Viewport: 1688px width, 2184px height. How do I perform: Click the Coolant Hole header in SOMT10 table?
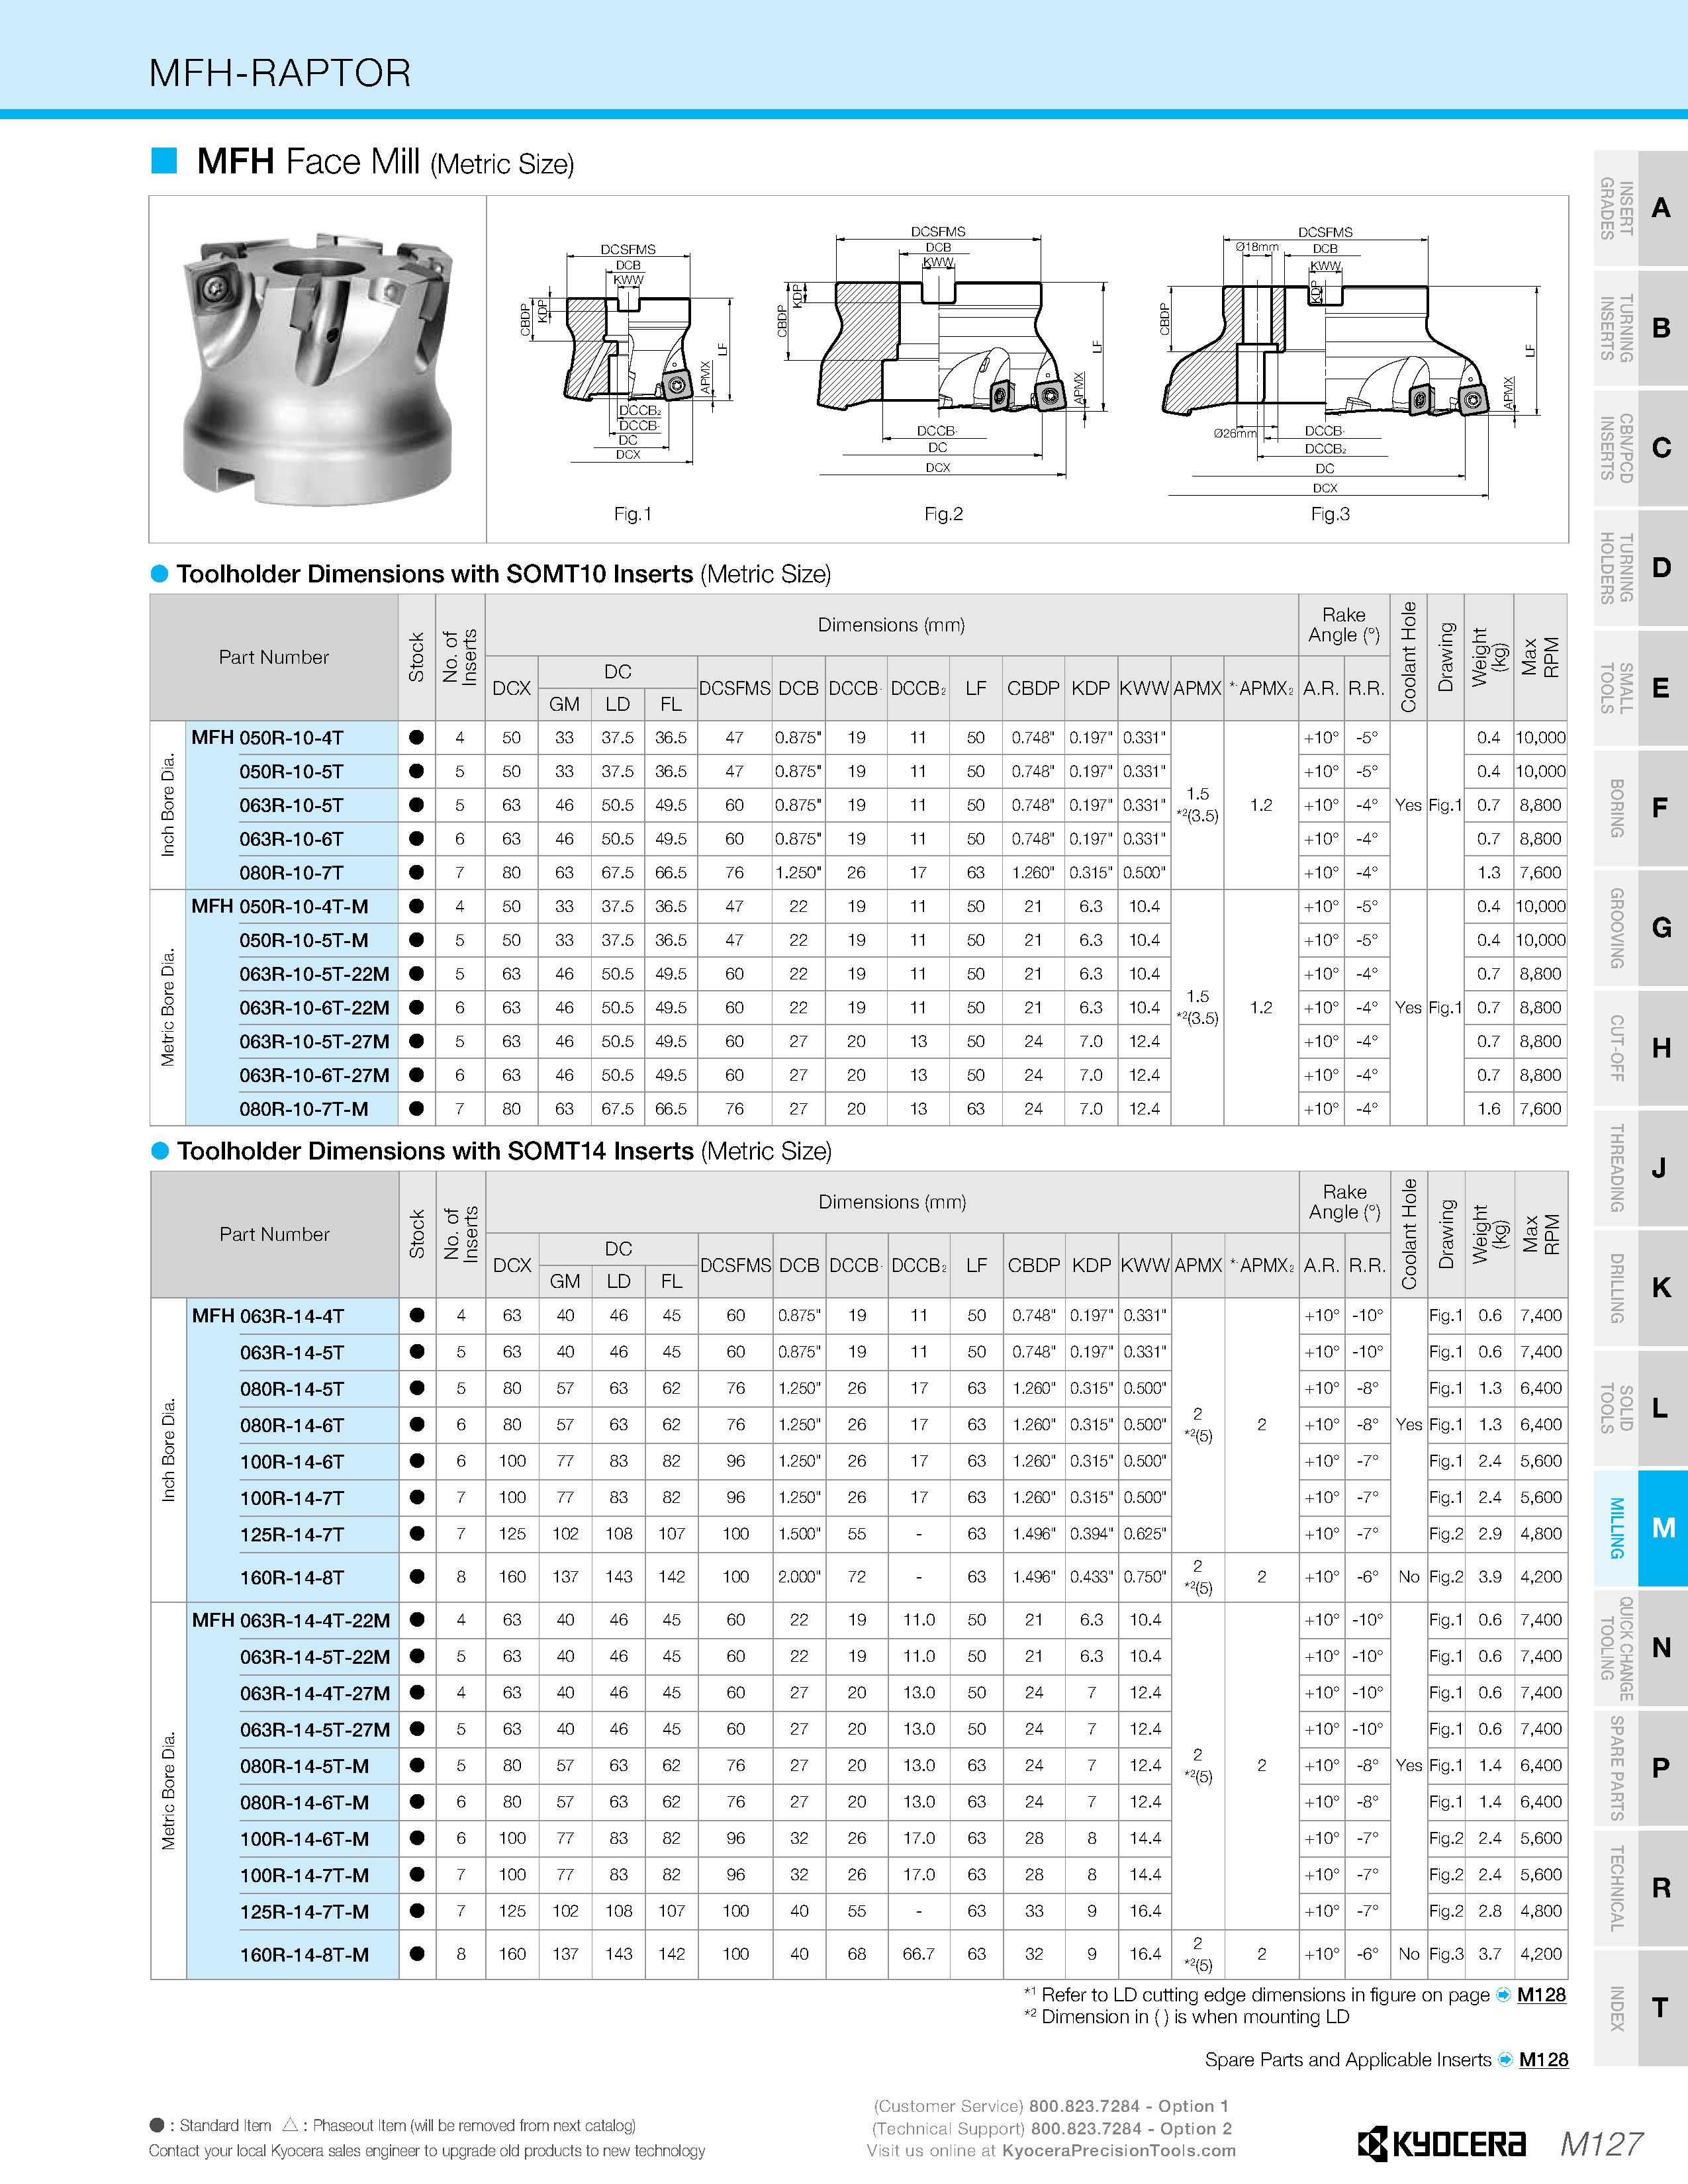click(1408, 657)
